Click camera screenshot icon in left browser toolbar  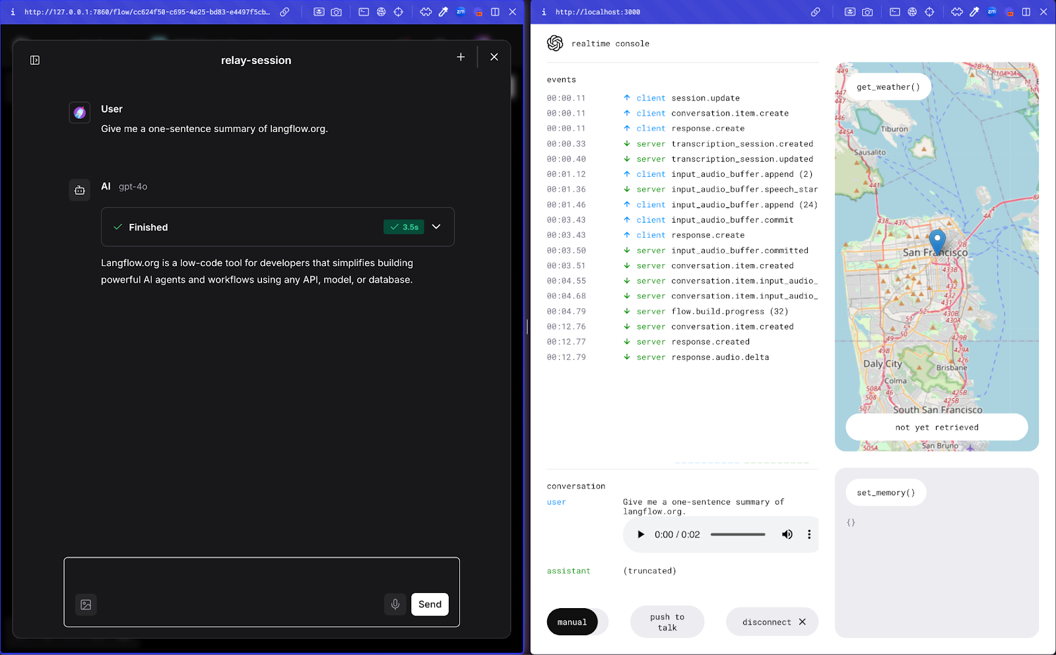pyautogui.click(x=337, y=12)
